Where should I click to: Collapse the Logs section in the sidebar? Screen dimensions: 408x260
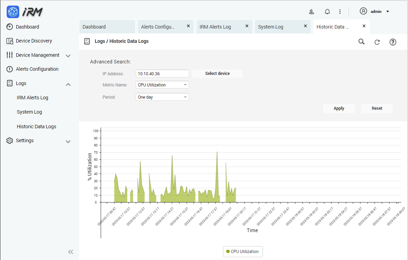pos(68,84)
